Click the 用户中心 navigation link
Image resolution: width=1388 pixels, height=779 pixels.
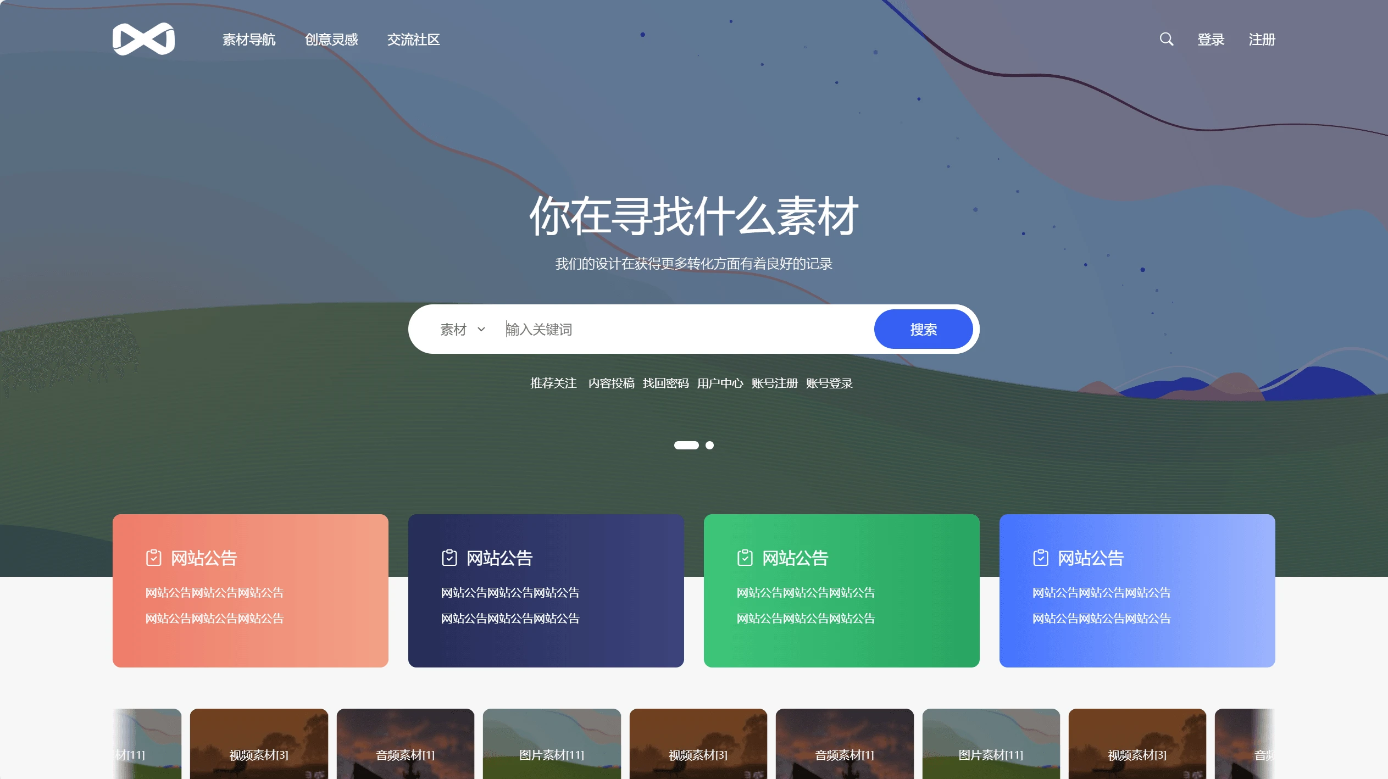720,383
